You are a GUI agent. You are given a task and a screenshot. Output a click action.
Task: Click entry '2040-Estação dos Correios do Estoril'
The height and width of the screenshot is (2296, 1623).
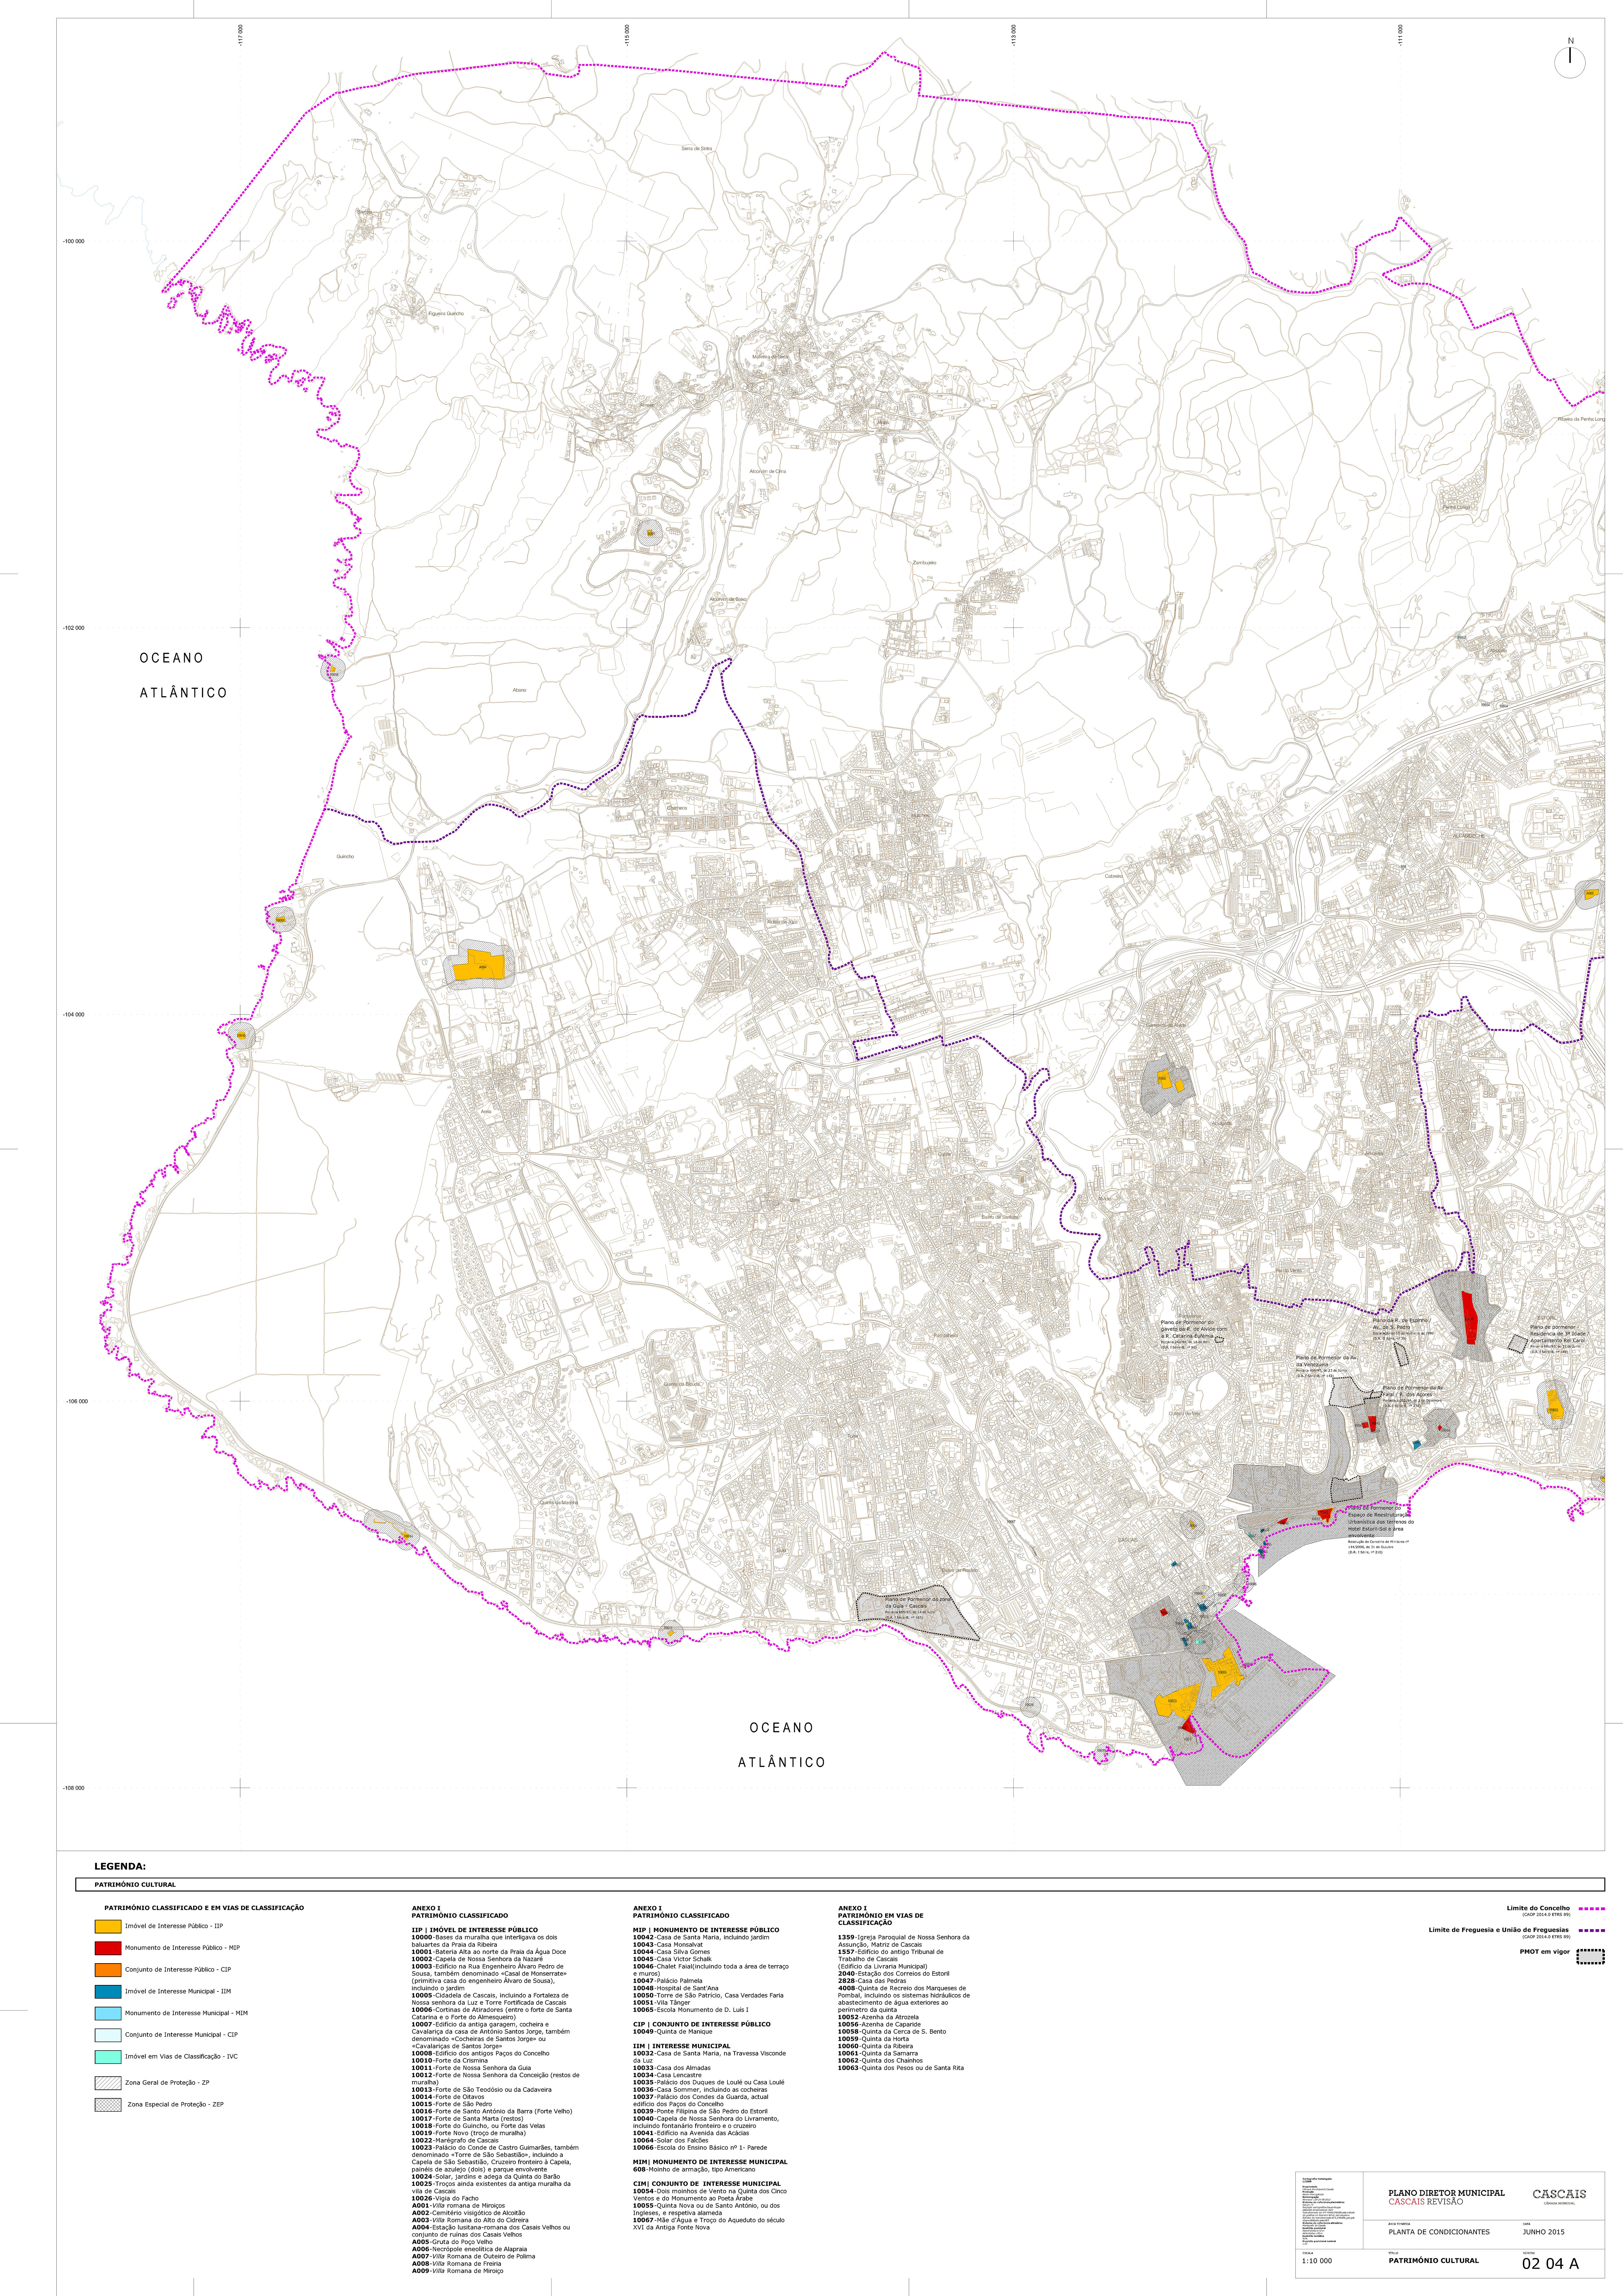[x=894, y=1974]
